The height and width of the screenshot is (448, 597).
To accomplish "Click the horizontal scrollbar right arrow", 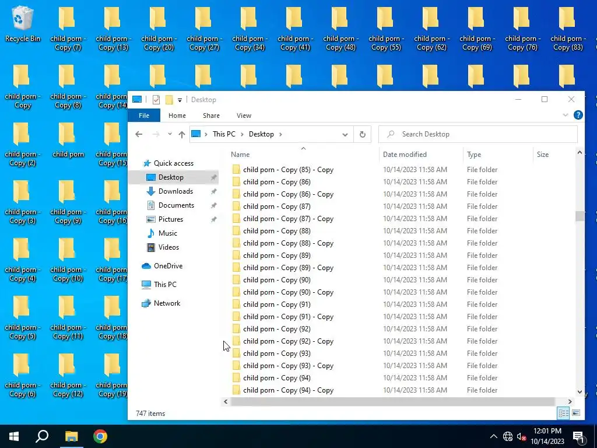I will click(570, 401).
